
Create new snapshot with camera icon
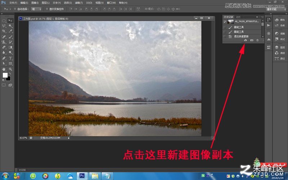point(252,40)
